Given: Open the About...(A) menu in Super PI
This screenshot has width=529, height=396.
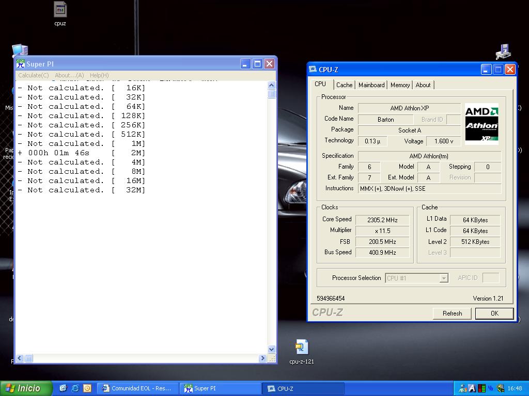Looking at the screenshot, I should 69,75.
